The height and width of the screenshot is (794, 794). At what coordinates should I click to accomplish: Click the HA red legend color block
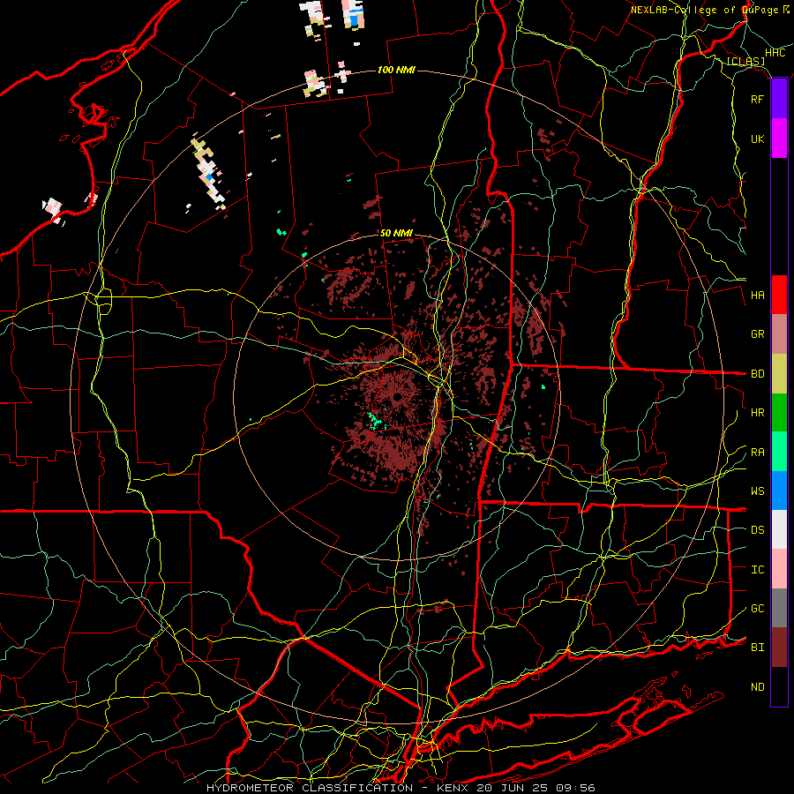click(779, 295)
